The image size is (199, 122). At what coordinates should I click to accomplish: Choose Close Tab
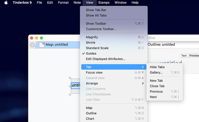pos(165,86)
